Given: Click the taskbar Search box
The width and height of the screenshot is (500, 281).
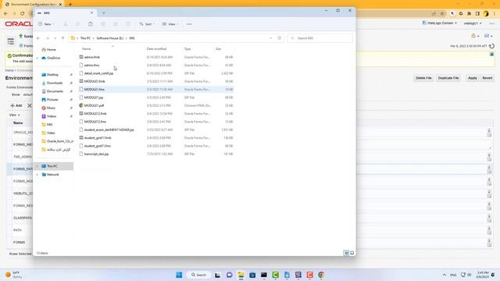Looking at the screenshot, I should 198,275.
